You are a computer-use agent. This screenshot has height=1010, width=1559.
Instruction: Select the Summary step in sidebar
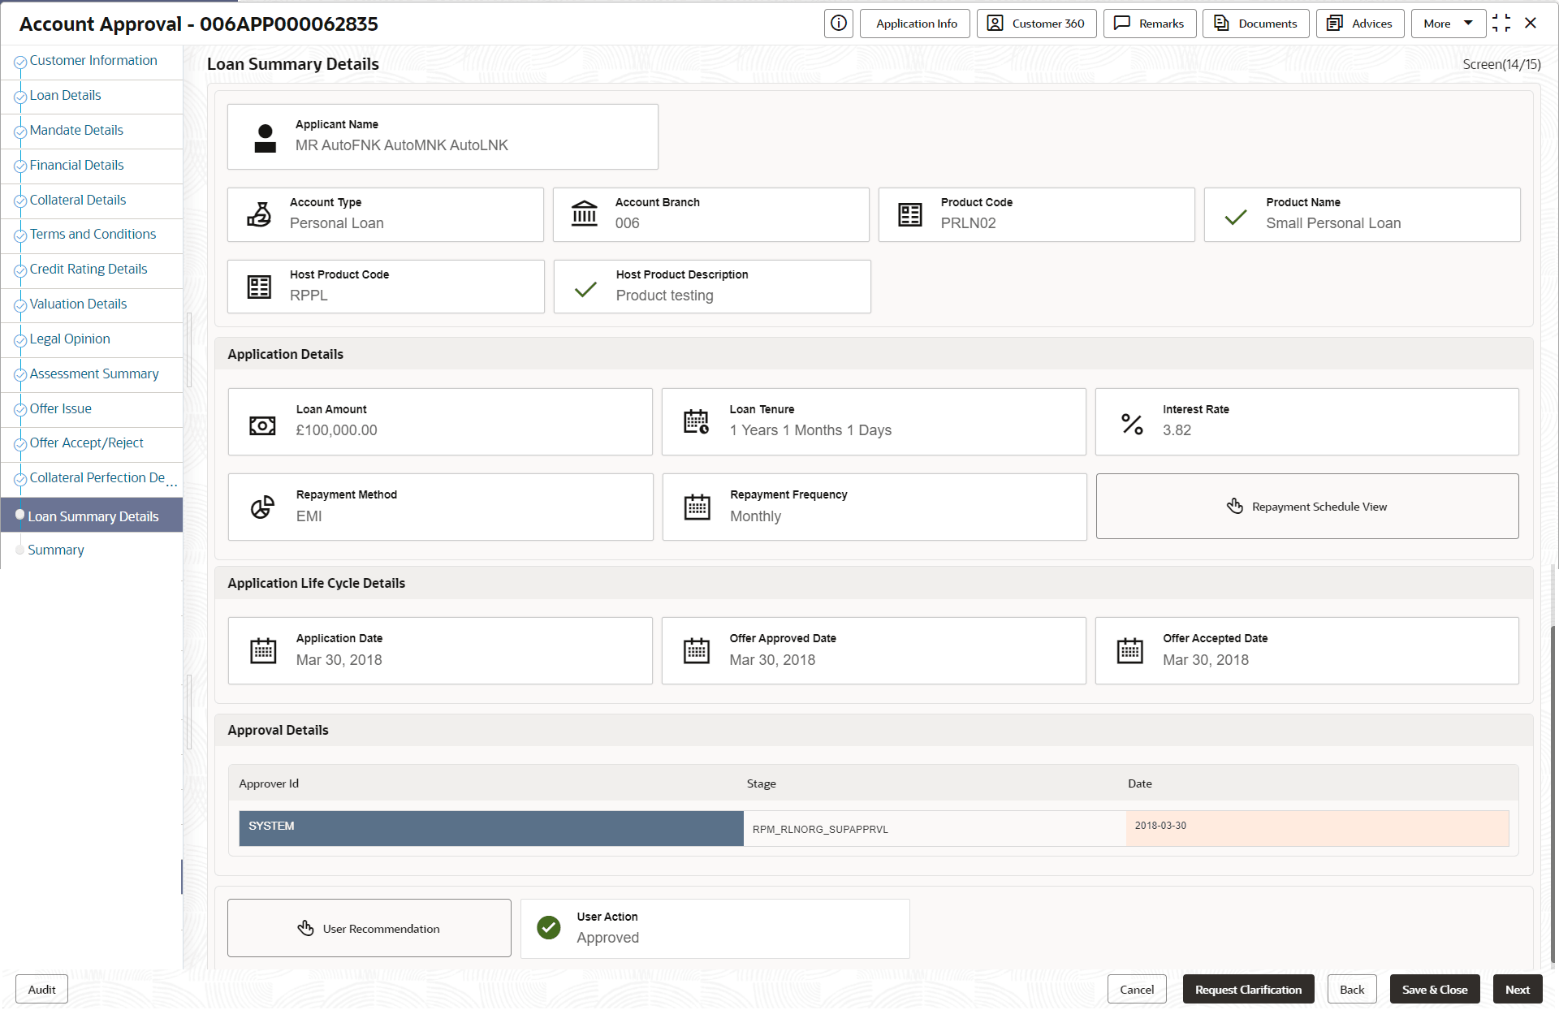coord(56,550)
